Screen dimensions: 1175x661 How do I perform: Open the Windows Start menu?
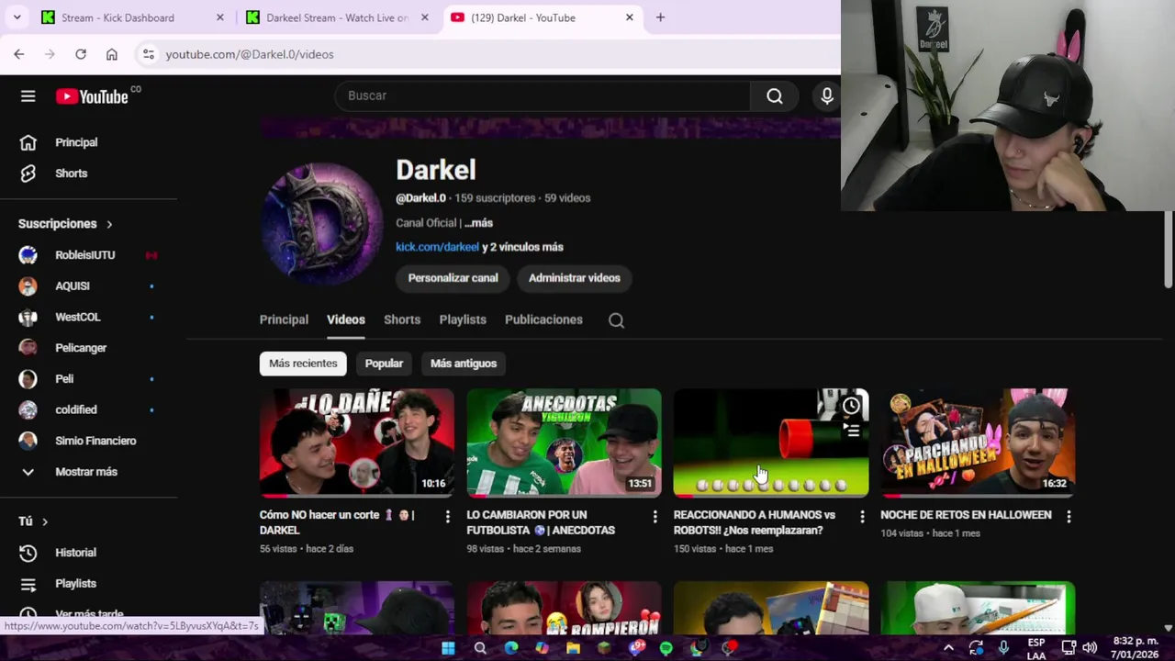click(x=448, y=648)
